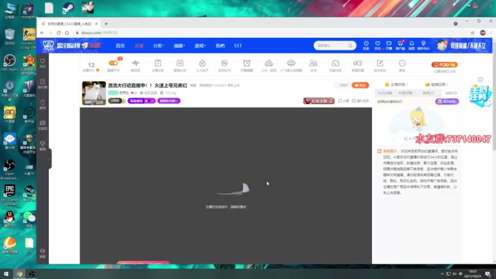Open the waveform stream icon in toolbar
Image resolution: width=496 pixels, height=279 pixels.
136,63
